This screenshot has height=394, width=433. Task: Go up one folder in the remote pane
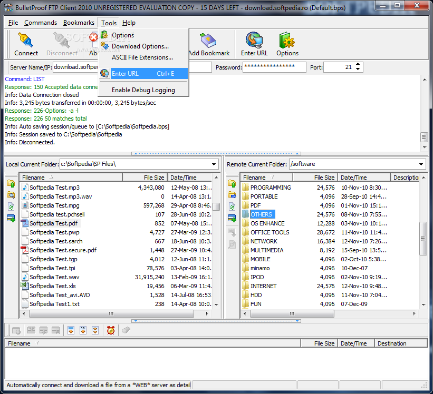point(232,183)
